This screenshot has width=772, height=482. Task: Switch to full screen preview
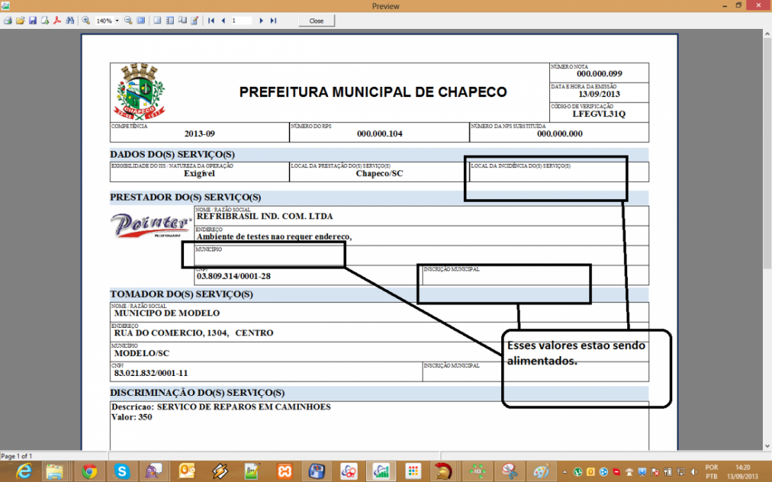click(x=141, y=21)
